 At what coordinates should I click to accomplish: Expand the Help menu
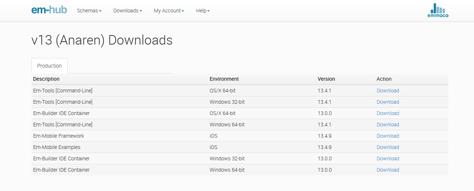click(x=203, y=11)
